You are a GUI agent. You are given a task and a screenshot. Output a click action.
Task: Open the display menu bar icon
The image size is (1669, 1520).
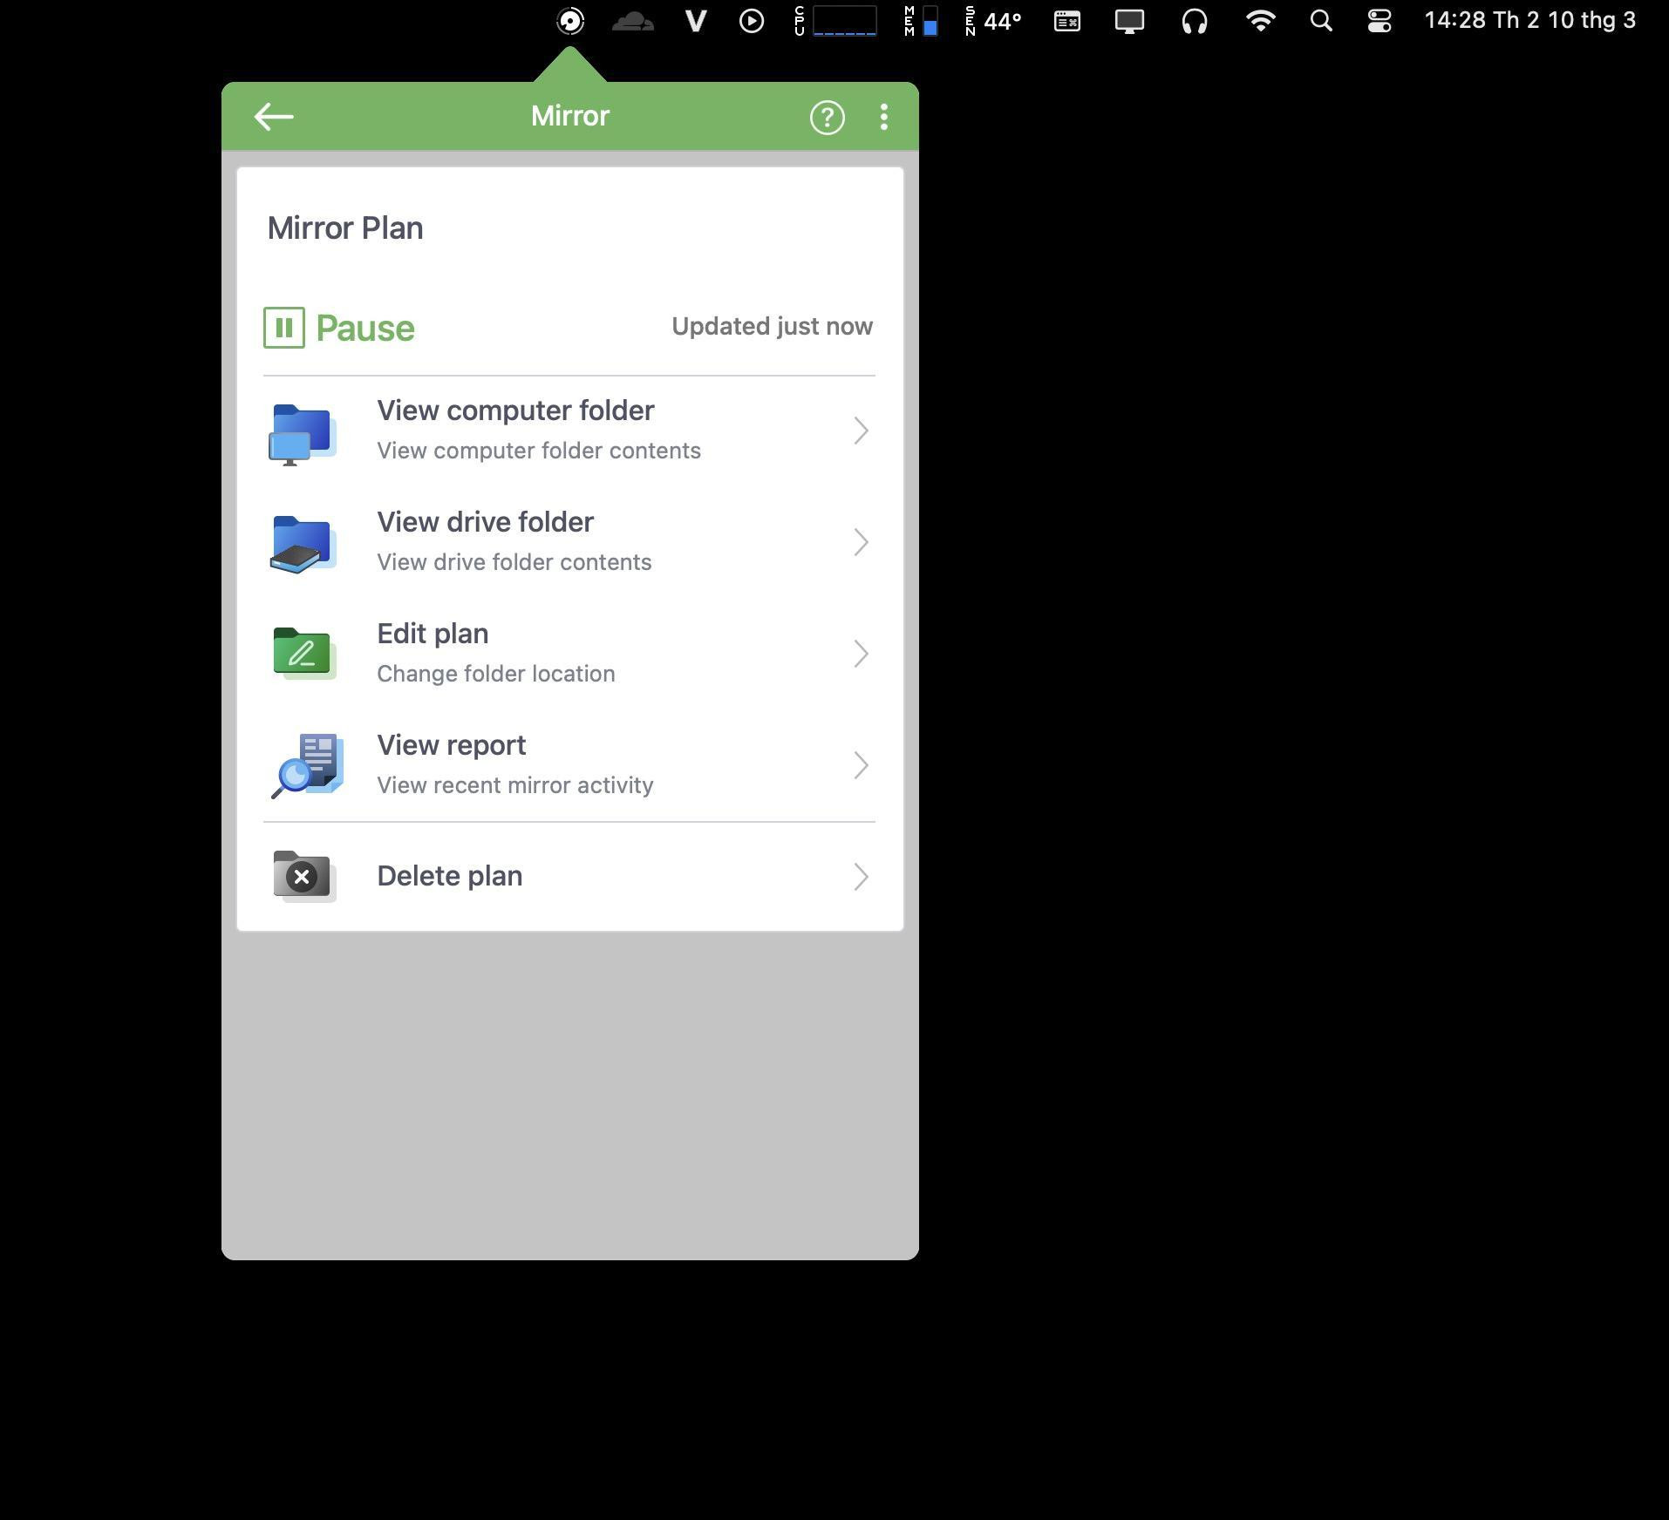click(x=1129, y=21)
